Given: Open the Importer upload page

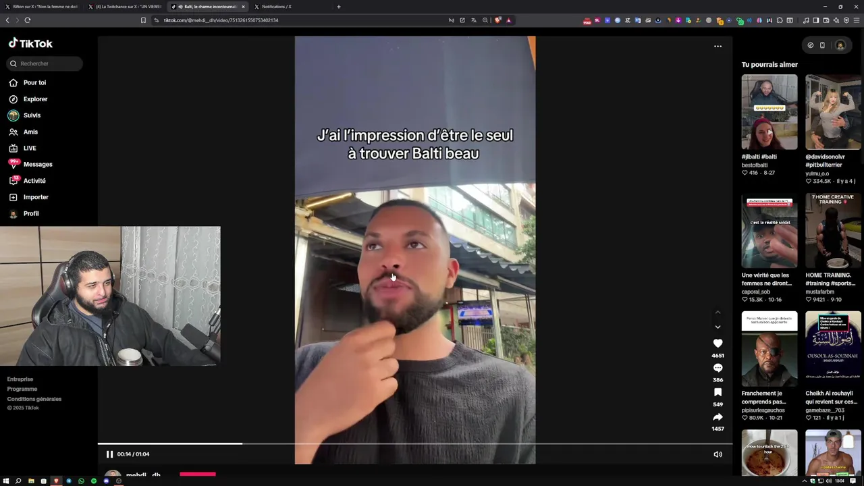Looking at the screenshot, I should tap(36, 197).
